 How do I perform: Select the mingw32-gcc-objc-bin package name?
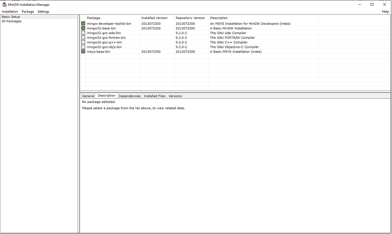(104, 47)
